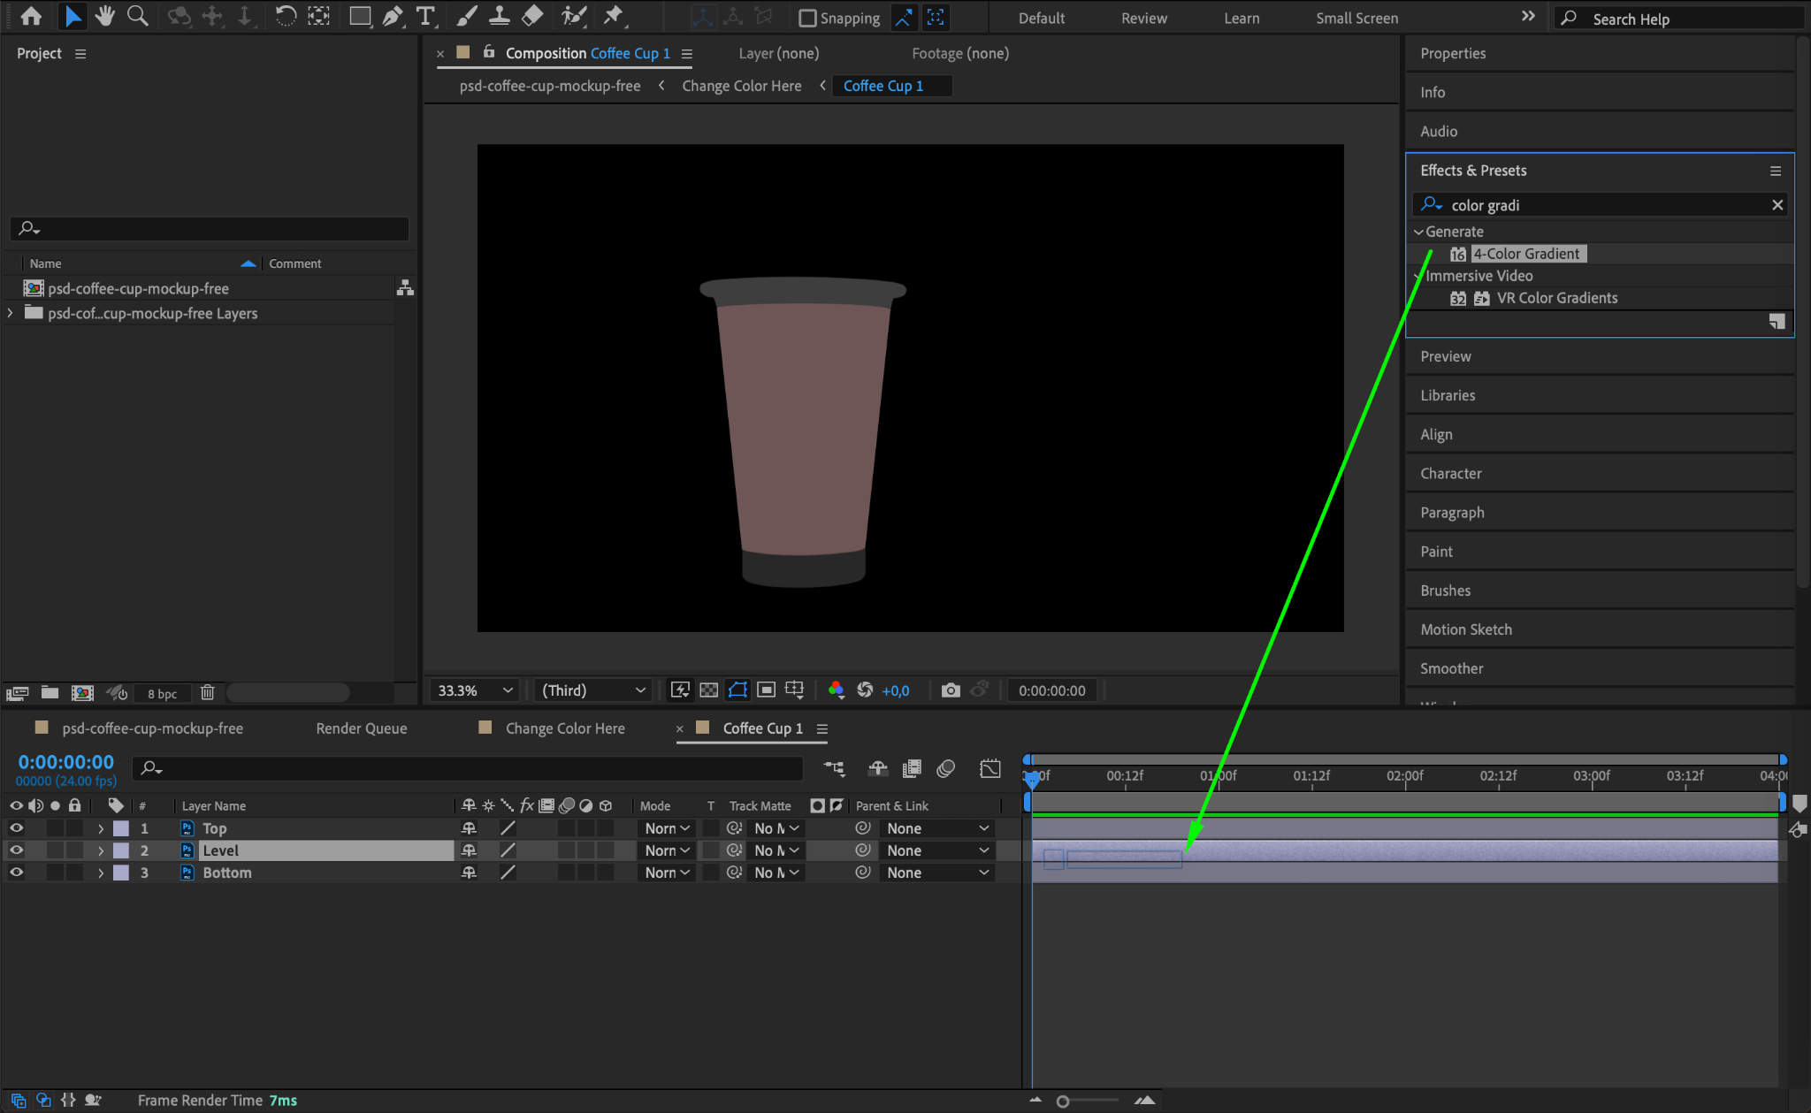The image size is (1811, 1113).
Task: Select the Zoom tool
Action: coord(137,16)
